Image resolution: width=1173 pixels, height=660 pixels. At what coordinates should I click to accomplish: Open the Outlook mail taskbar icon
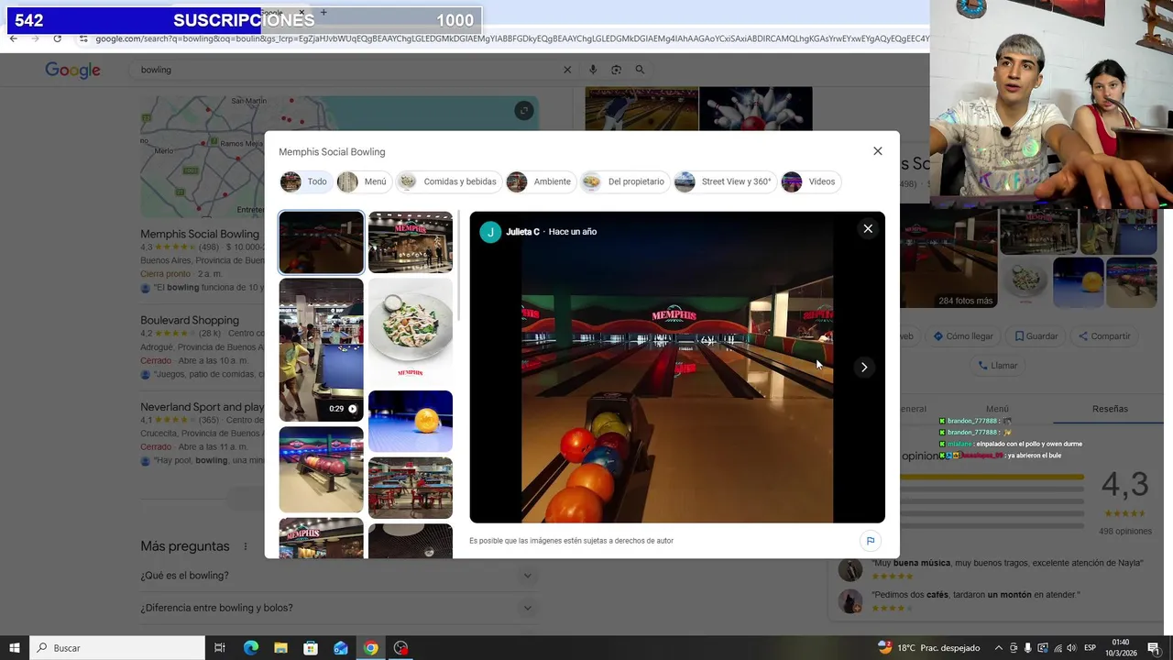click(x=341, y=648)
